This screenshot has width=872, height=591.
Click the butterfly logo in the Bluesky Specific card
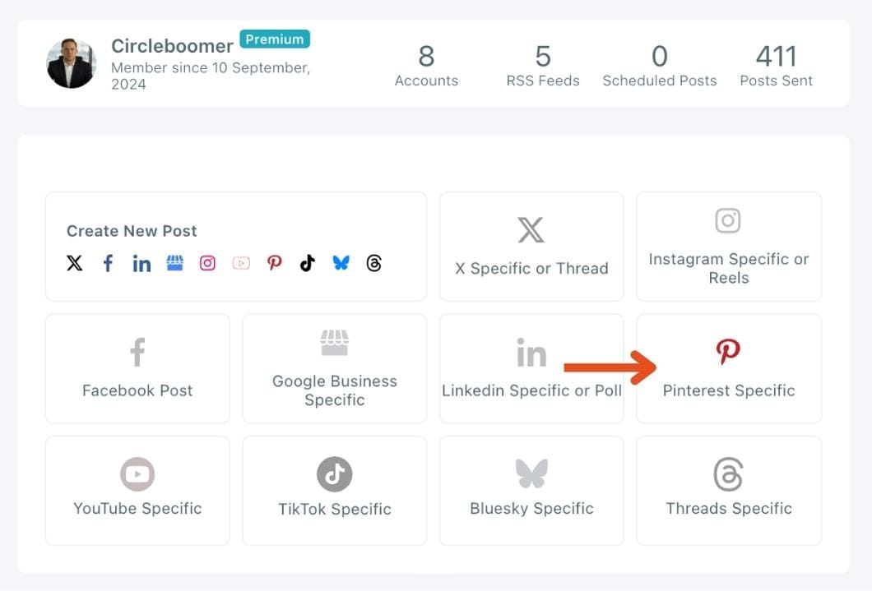531,473
